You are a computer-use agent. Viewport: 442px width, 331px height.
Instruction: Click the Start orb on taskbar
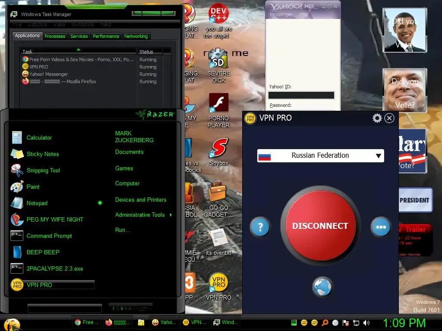(12, 324)
